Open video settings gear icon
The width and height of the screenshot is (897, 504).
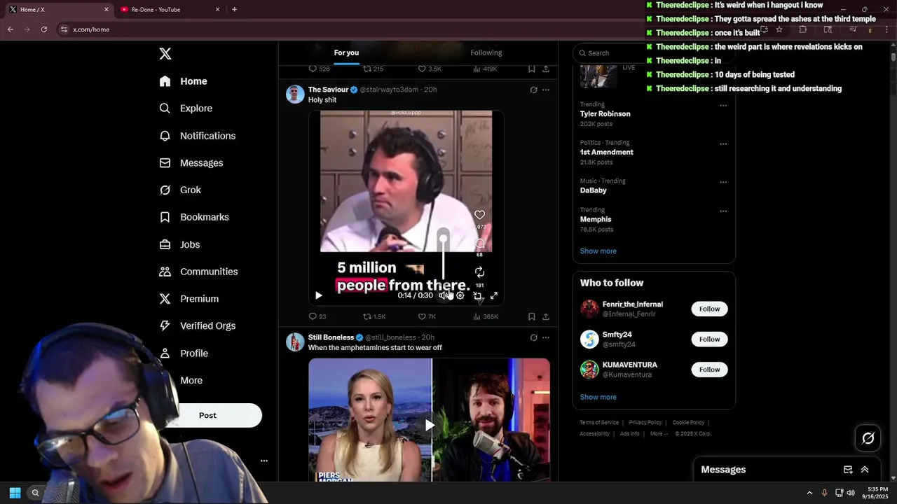(x=460, y=295)
